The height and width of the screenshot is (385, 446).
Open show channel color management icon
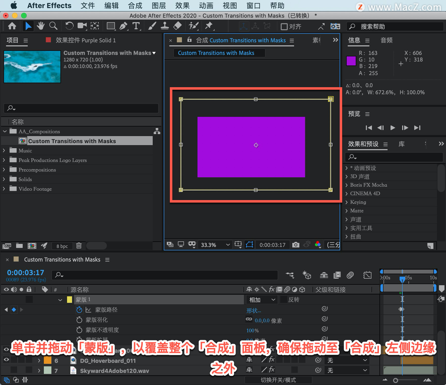(318, 245)
